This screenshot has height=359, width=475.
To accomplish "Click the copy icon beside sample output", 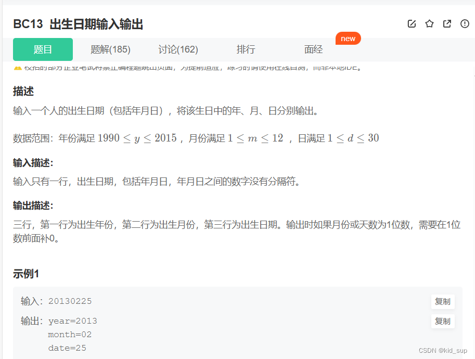I will coord(443,321).
